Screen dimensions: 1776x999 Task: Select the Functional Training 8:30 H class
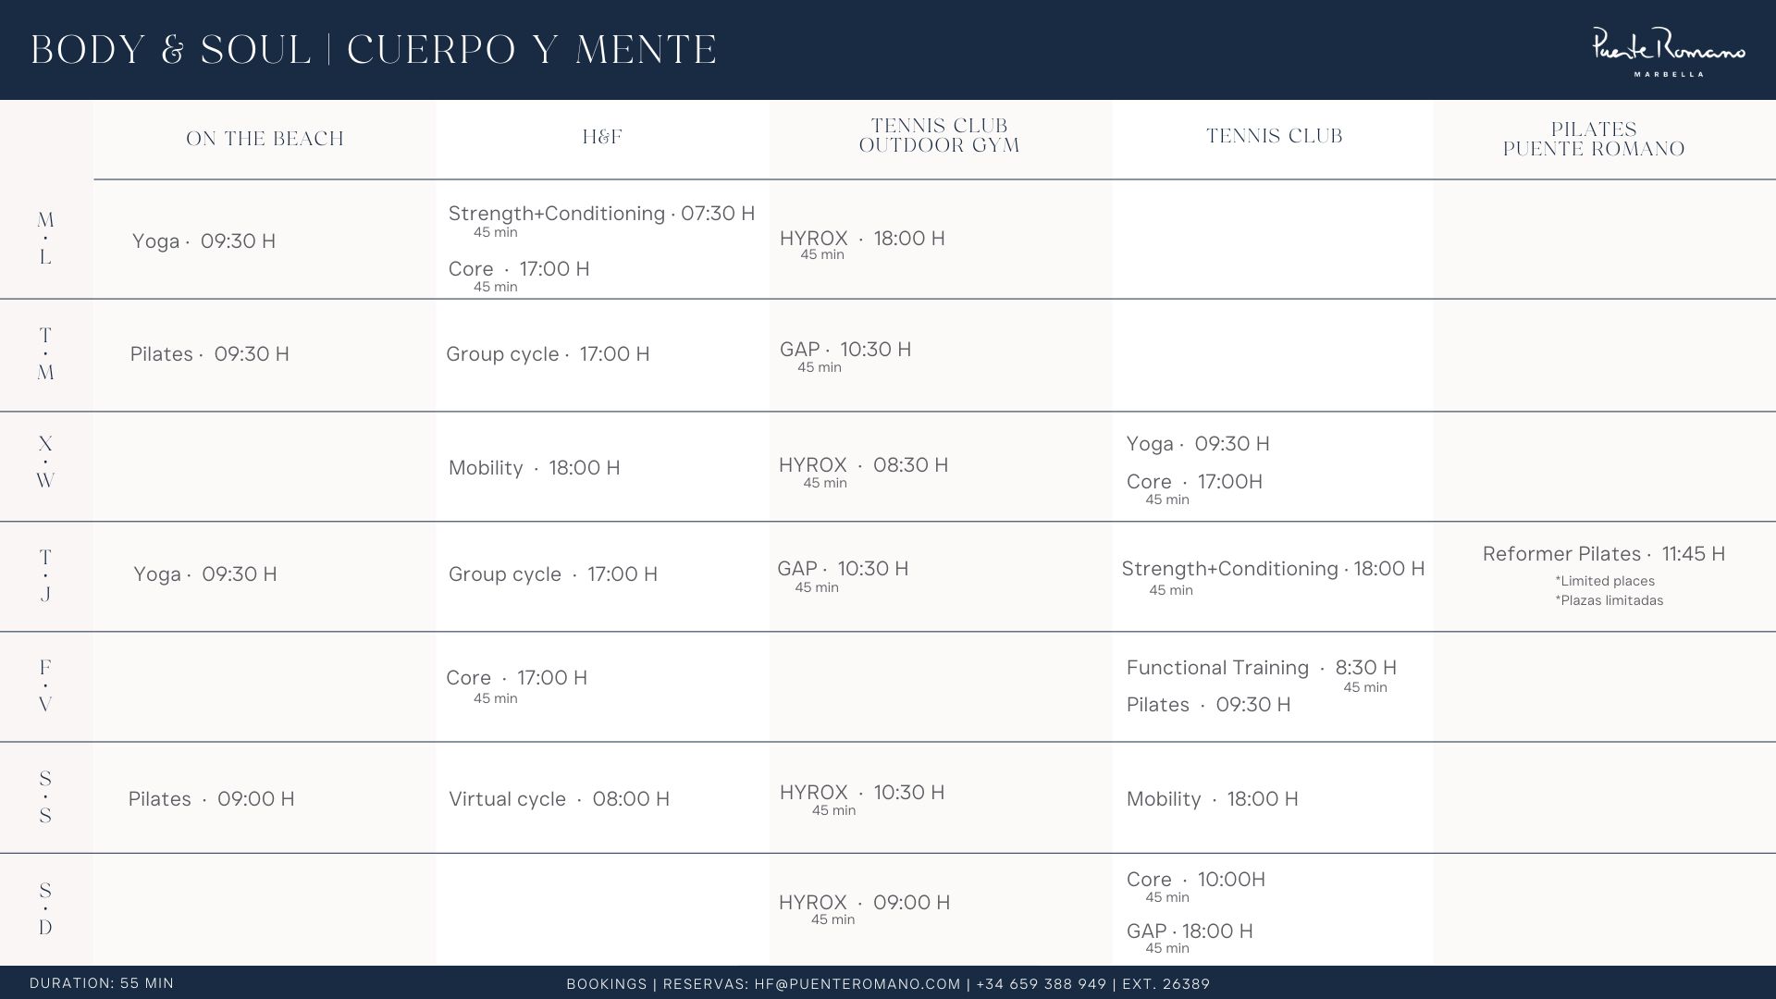point(1261,668)
